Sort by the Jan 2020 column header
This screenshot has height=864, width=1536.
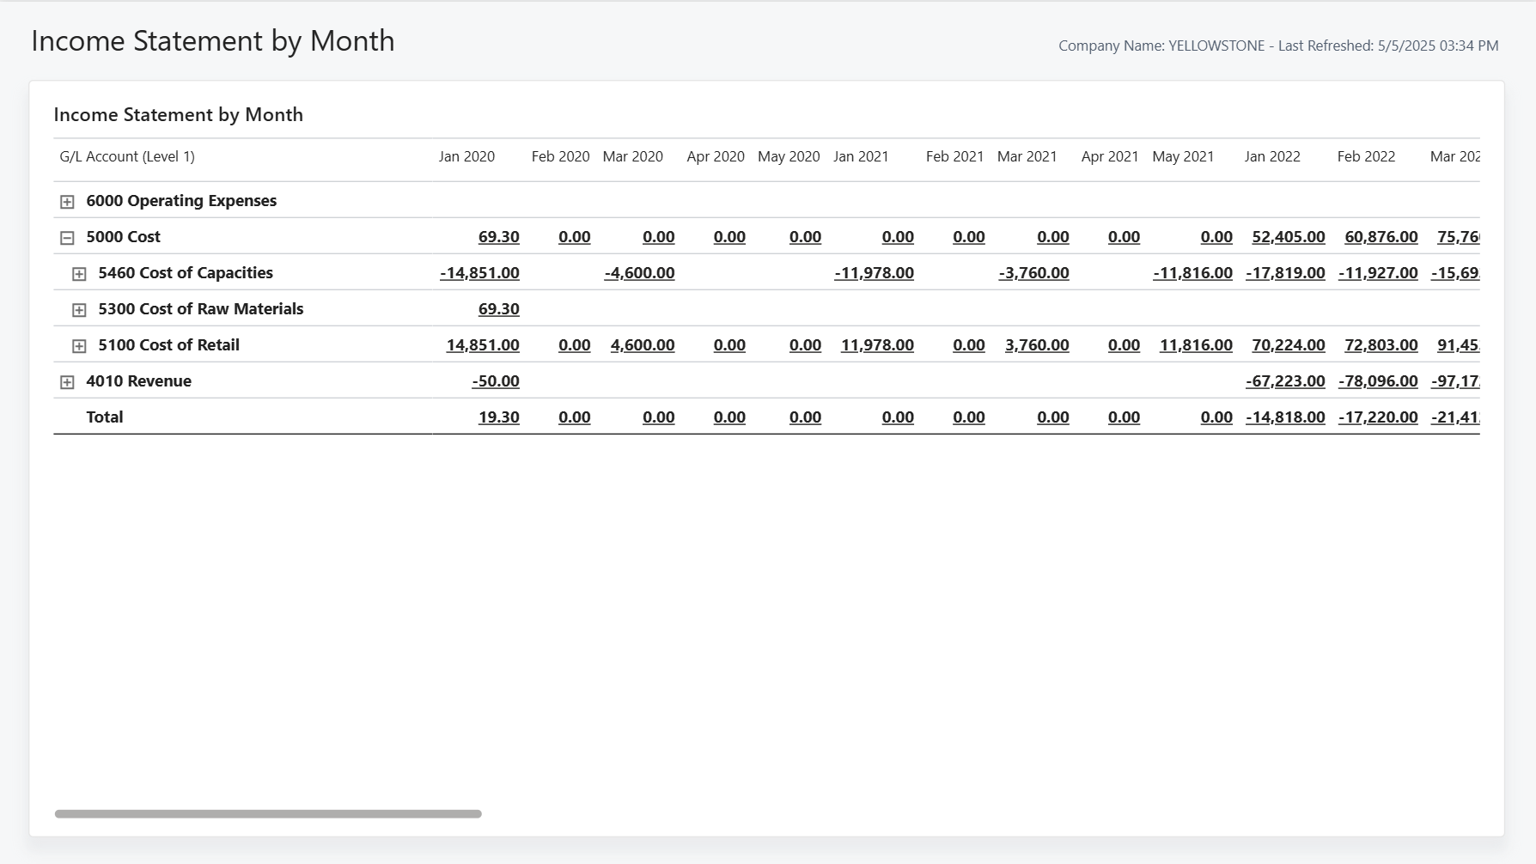(466, 156)
